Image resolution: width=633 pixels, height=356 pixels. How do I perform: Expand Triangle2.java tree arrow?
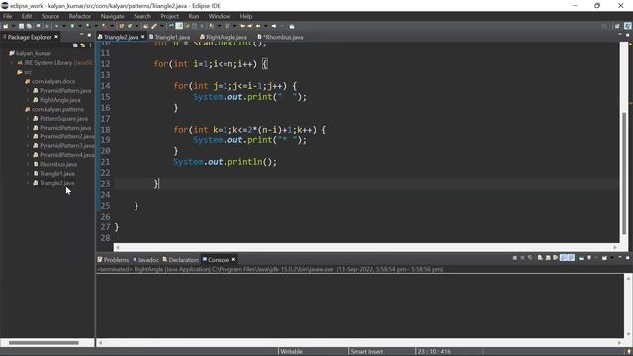pos(28,183)
